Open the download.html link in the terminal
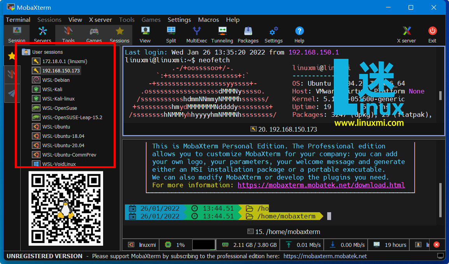This screenshot has width=449, height=264. click(321, 185)
